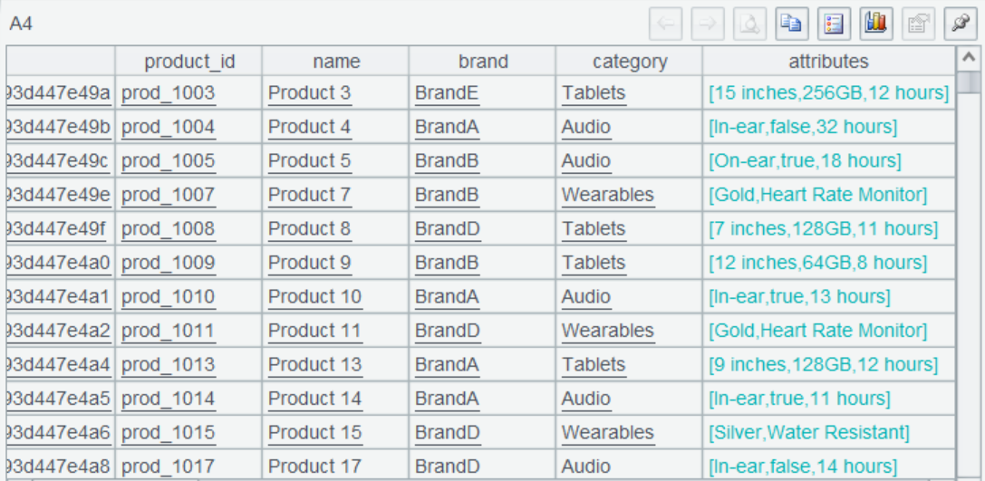
Task: Select the product_id column header
Action: (189, 62)
